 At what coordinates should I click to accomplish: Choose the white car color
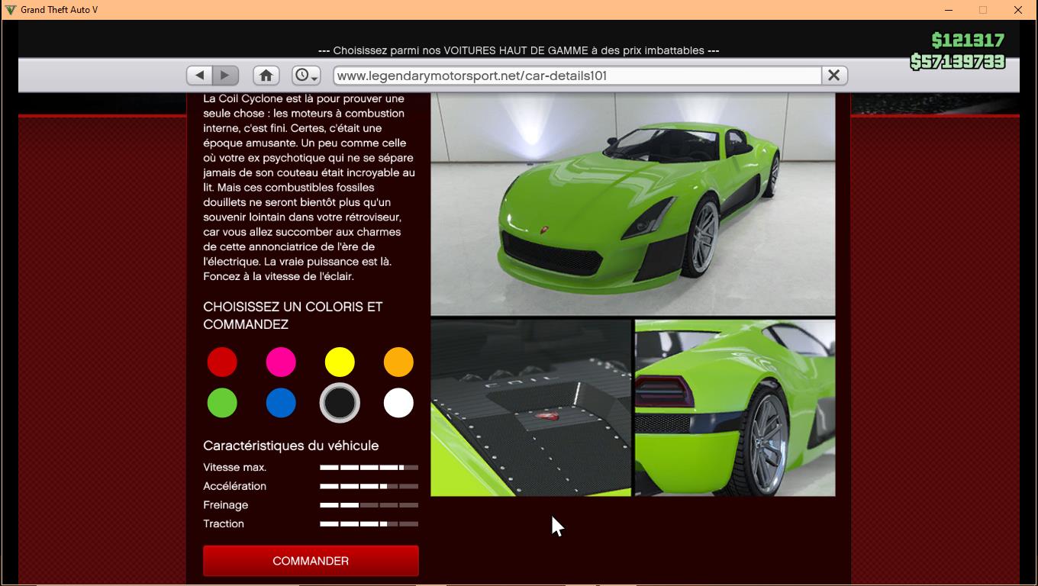click(x=398, y=403)
